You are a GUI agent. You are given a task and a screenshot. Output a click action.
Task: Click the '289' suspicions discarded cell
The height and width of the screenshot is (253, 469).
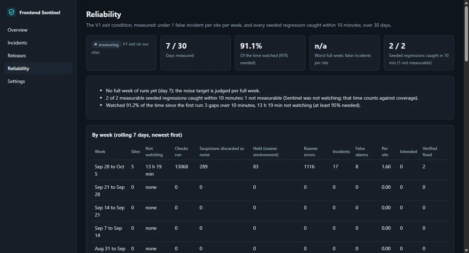pyautogui.click(x=204, y=167)
